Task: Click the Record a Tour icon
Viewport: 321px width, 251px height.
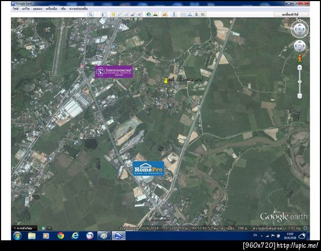Action: 140,14
